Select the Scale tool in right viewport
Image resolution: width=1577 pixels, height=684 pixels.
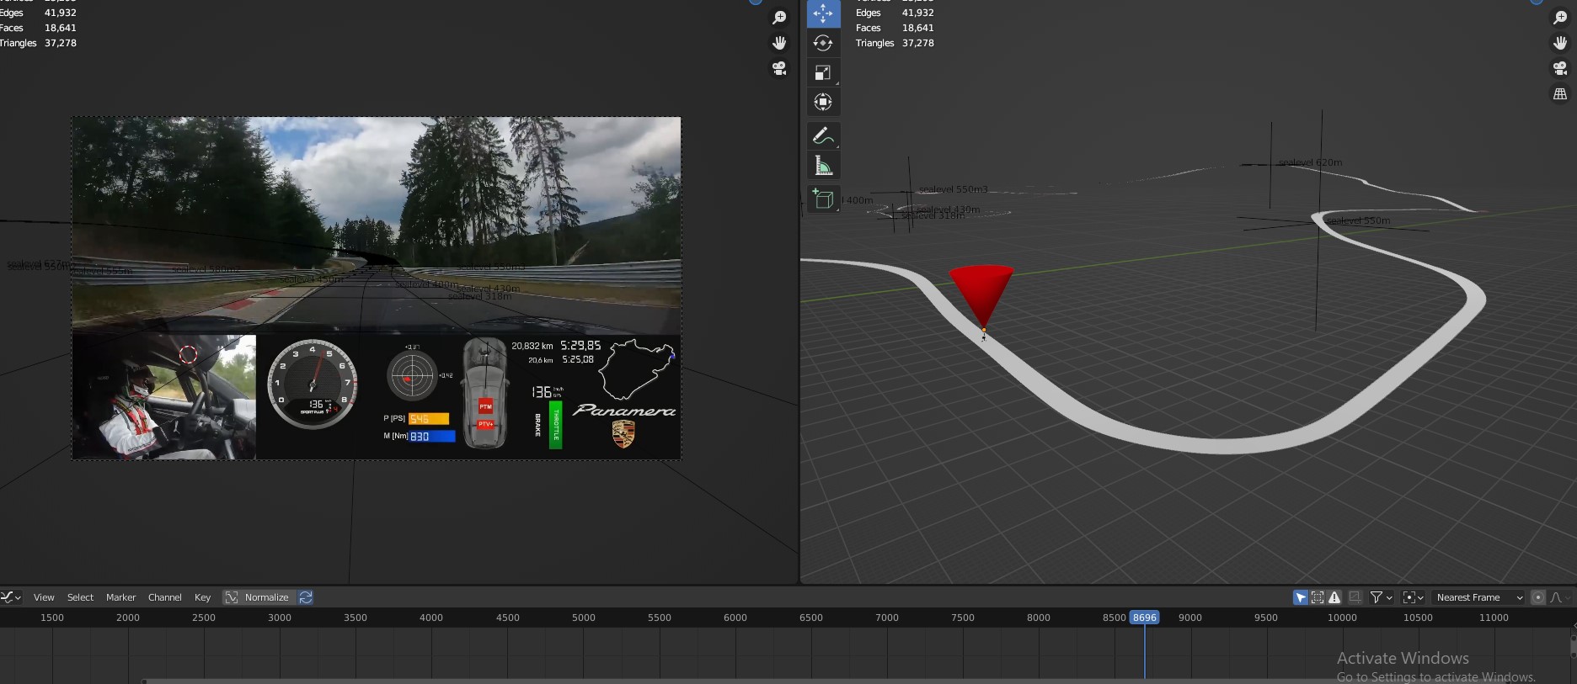click(x=823, y=72)
